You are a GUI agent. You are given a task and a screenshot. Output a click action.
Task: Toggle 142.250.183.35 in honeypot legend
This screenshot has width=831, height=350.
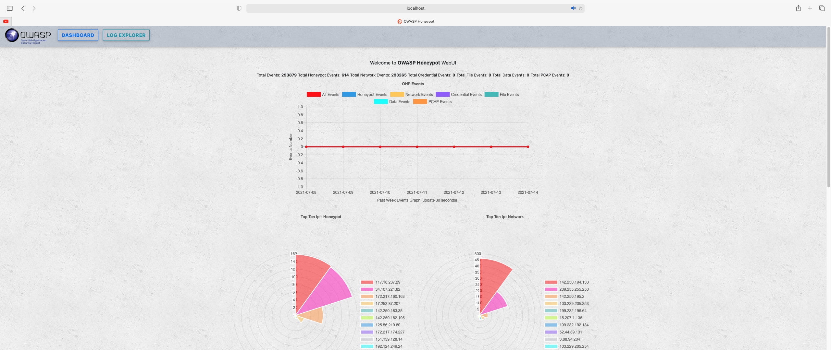pyautogui.click(x=367, y=311)
